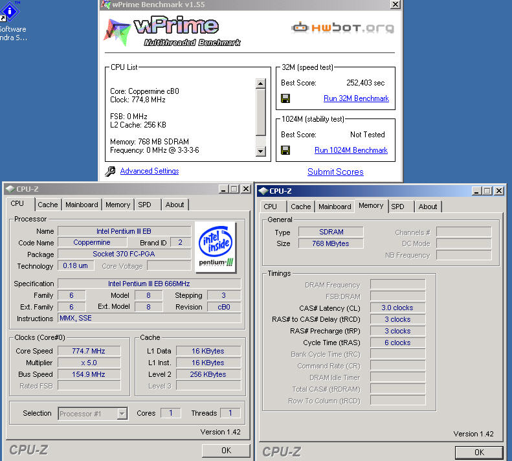This screenshot has height=461, width=512.
Task: Close the wPrime Benchmark window
Action: pyautogui.click(x=395, y=5)
